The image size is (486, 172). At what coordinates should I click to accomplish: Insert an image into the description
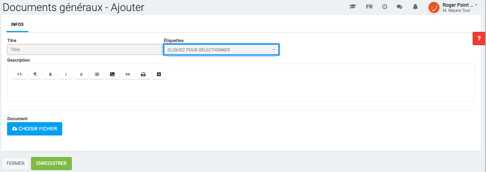(112, 74)
